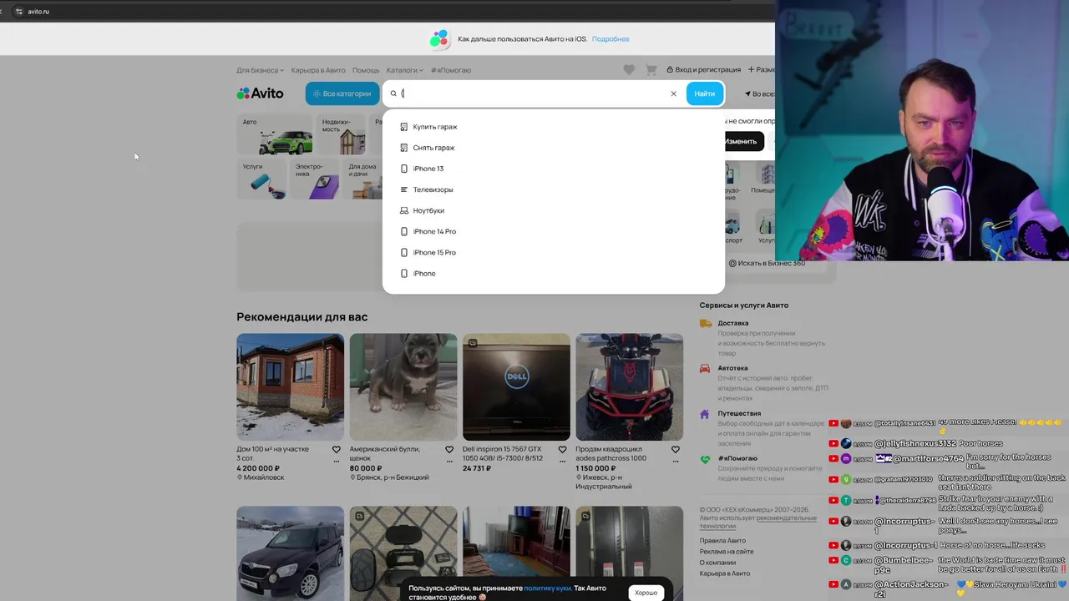
Task: Open рекомендательные технологии link
Action: coord(757,522)
